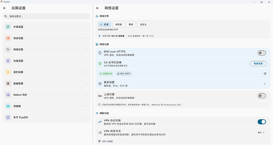The width and height of the screenshot is (273, 145).
Task: Click the chevron on 网络设置 row
Action: pyautogui.click(x=86, y=49)
